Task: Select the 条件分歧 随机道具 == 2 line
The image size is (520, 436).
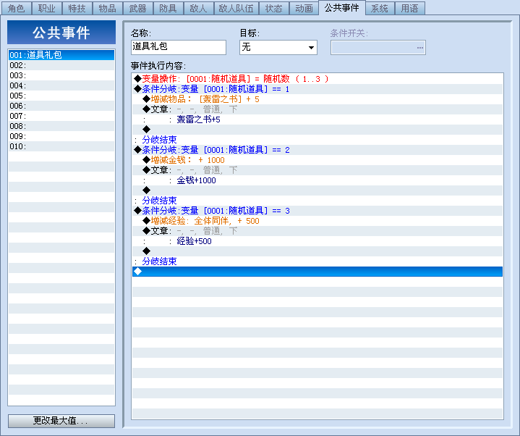Action: 317,150
